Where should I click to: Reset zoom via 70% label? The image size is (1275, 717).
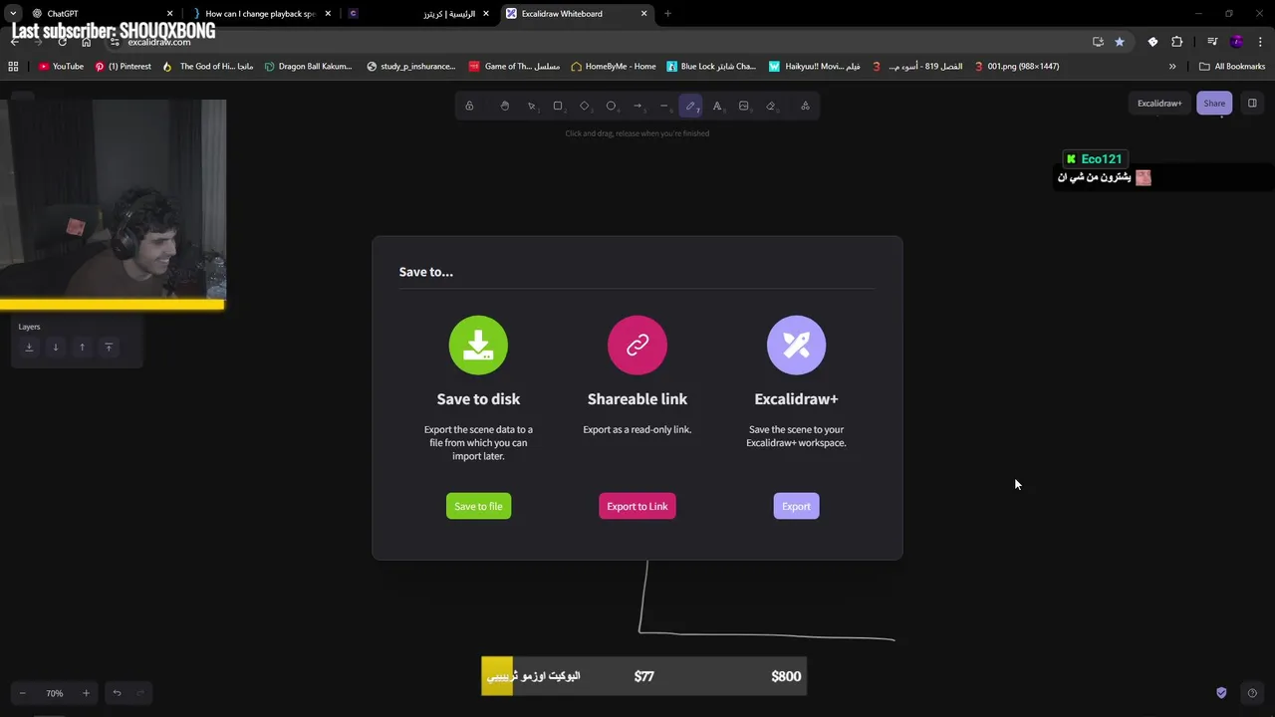[x=55, y=693]
